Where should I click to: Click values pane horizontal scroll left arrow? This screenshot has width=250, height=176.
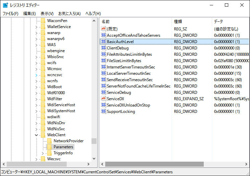pos(102,164)
